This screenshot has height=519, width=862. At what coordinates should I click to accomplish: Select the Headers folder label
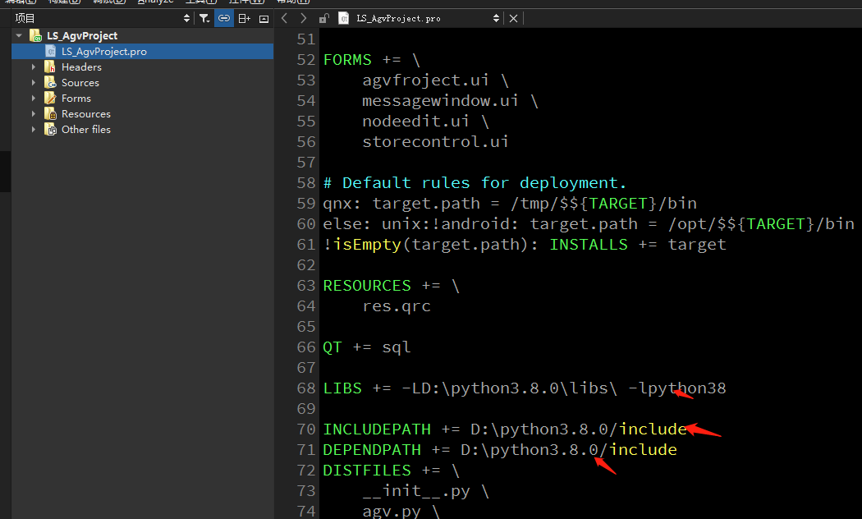pos(81,67)
